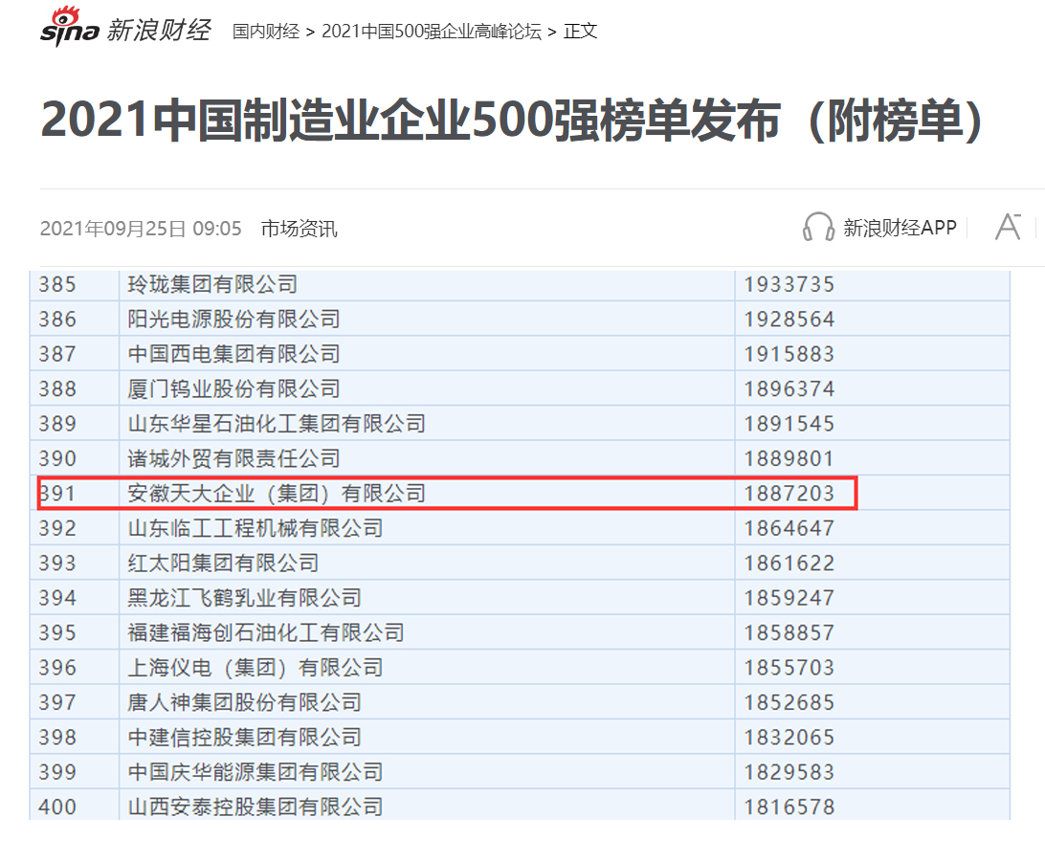The image size is (1045, 862).
Task: Open the 新浪财经APP link
Action: (x=899, y=228)
